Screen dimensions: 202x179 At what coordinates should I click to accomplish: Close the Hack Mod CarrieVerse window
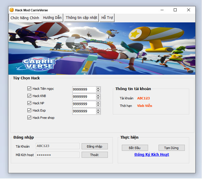pyautogui.click(x=189, y=10)
